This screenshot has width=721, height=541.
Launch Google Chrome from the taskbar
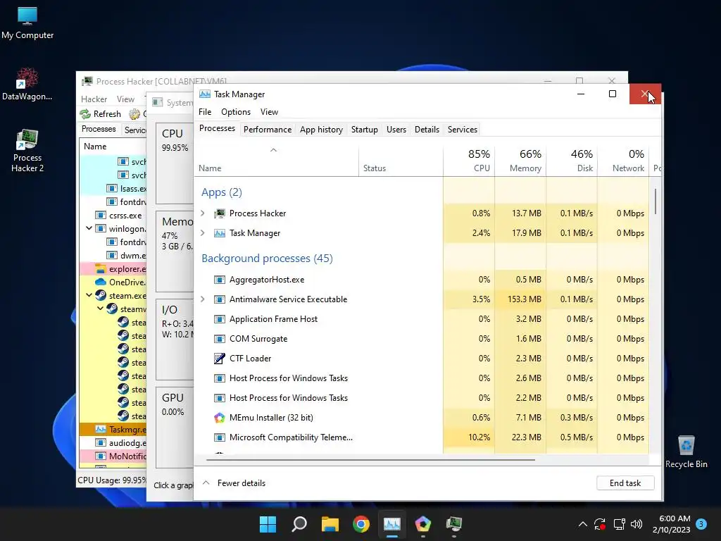click(x=361, y=524)
